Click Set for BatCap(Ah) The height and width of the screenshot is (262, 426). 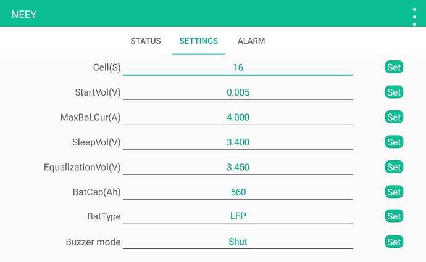point(394,192)
